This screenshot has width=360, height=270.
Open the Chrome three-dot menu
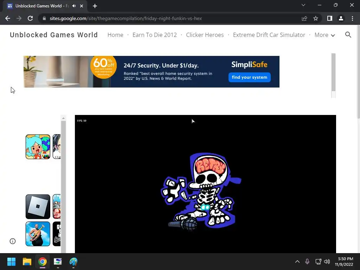(x=352, y=18)
